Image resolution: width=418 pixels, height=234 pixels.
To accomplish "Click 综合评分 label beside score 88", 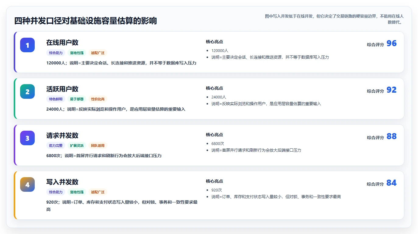I will 375,138.
